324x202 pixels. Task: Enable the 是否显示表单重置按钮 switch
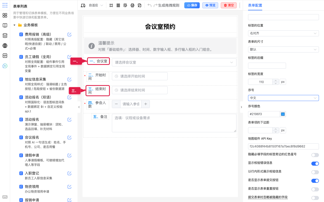[315, 189]
